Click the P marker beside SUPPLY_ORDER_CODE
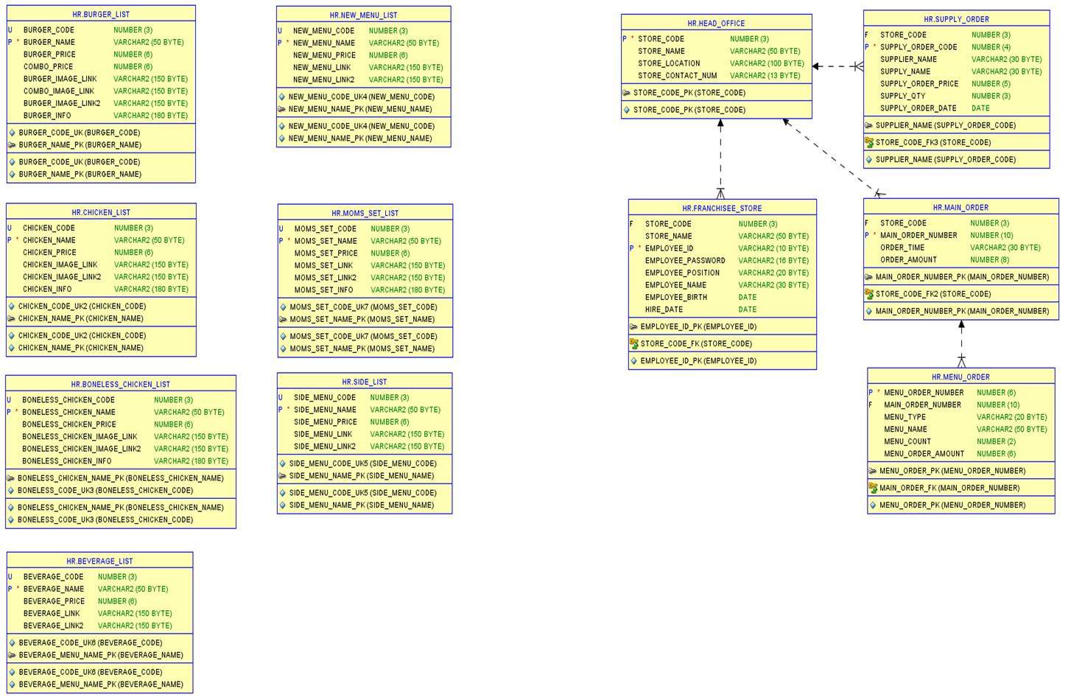This screenshot has width=1071, height=700. click(868, 46)
